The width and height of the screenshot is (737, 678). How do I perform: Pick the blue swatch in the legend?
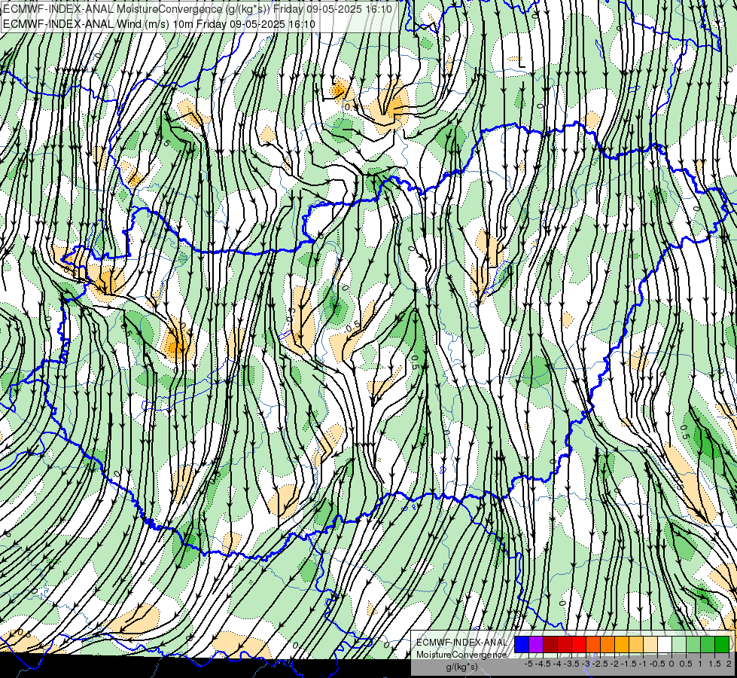click(x=522, y=644)
